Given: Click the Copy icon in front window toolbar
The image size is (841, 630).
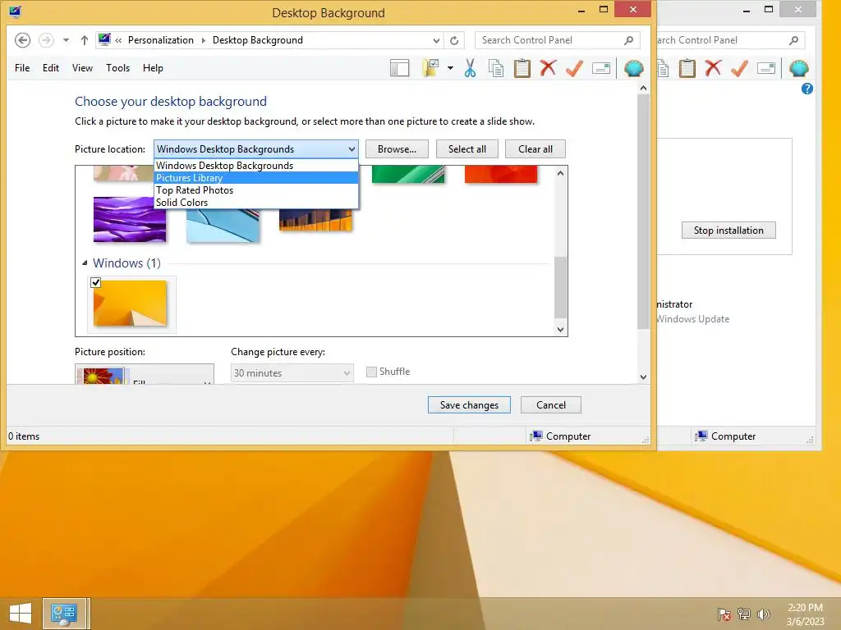Looking at the screenshot, I should pos(496,68).
